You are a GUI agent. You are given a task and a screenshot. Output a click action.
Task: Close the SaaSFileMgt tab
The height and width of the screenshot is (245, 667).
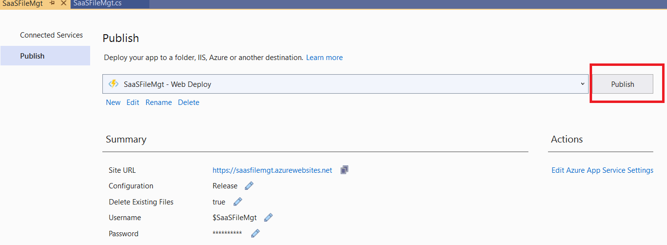click(x=63, y=3)
